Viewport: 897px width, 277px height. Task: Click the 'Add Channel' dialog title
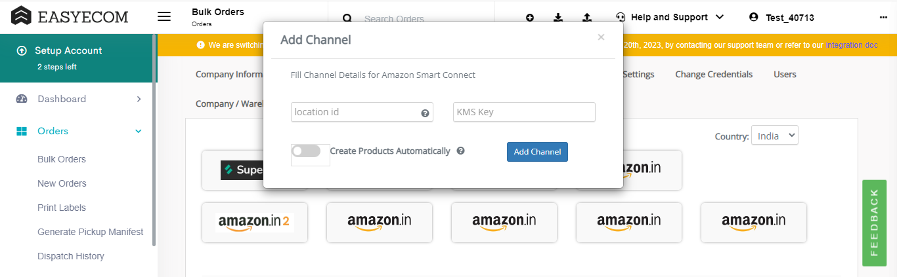point(316,40)
